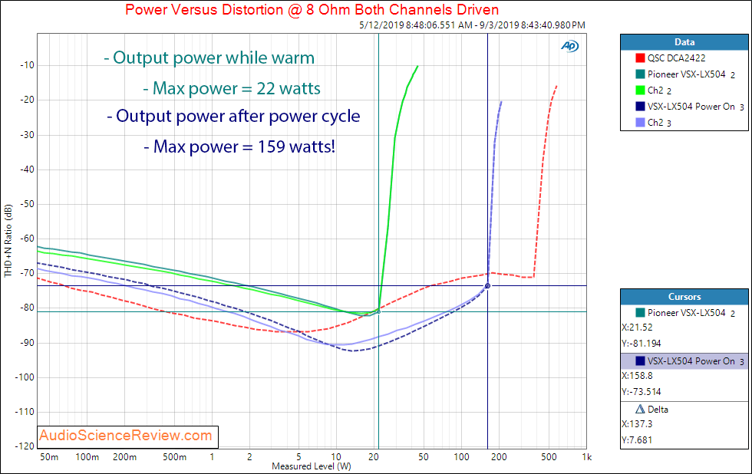Viewport: 752px width, 474px height.
Task: Click the teal swatch in Cursors panel
Action: (x=640, y=312)
